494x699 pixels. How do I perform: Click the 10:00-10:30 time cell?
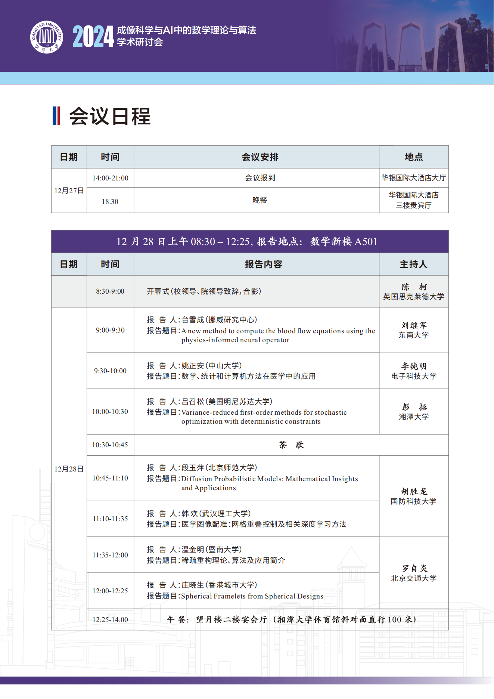tap(110, 411)
